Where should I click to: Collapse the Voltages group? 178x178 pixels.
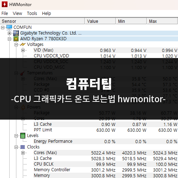(x=16, y=44)
